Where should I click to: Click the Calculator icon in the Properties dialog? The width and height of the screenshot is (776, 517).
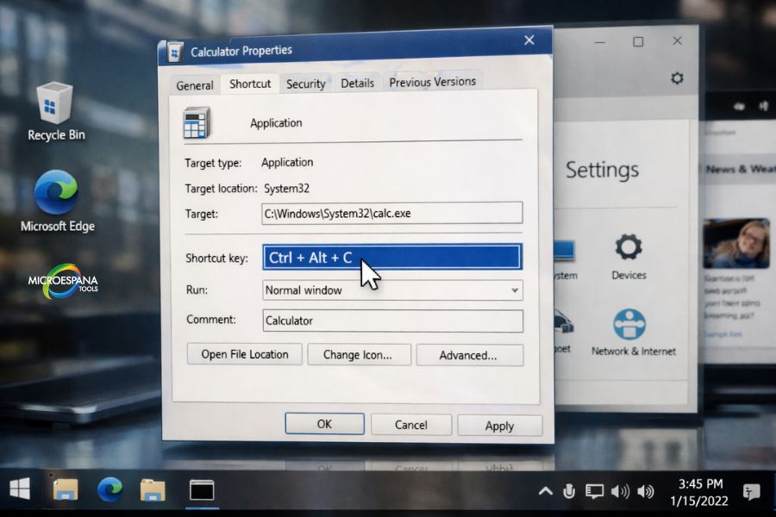coord(197,121)
